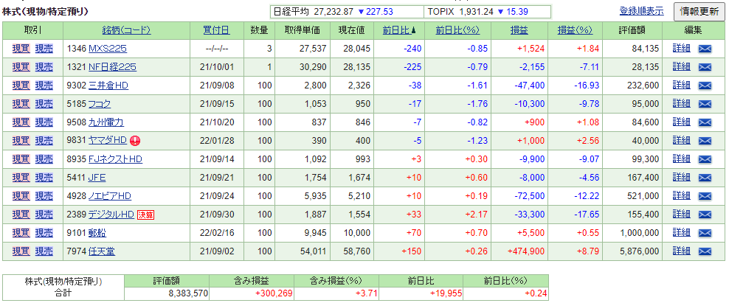The height and width of the screenshot is (303, 729).
Task: Sort by 前日比 column header
Action: [398, 30]
